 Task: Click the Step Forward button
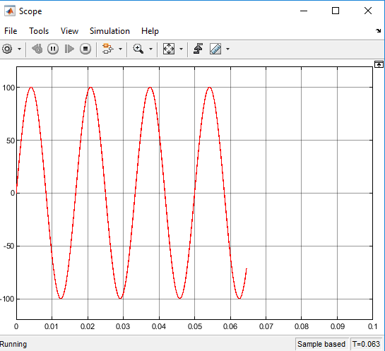(69, 49)
